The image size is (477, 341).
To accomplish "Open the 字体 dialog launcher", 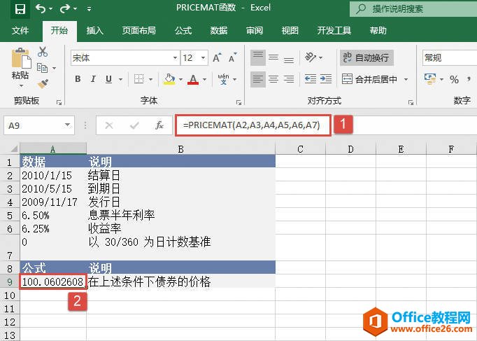I will tap(239, 103).
